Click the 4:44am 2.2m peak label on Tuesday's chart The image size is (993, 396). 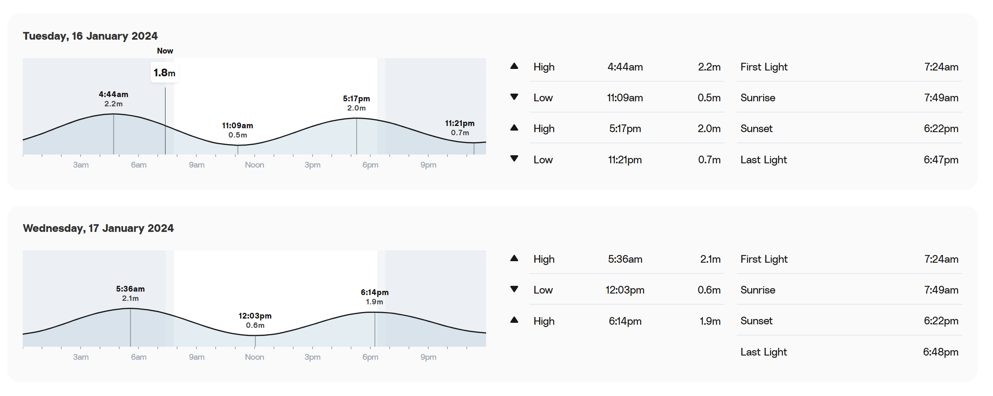pos(113,99)
